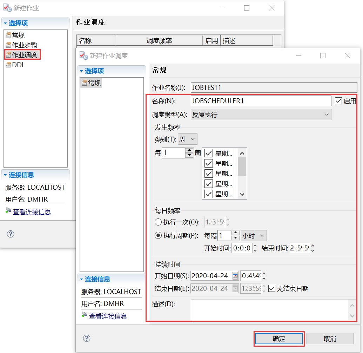Viewport: 363px width, 353px height.
Task: Maximize the 新建作业调度 dialog
Action: pyautogui.click(x=323, y=55)
